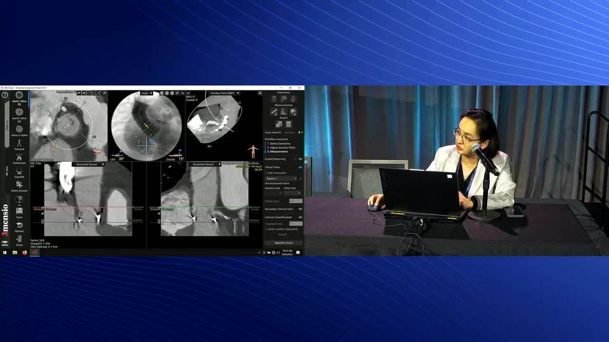Open the Direct Access workflow

(x=20, y=186)
